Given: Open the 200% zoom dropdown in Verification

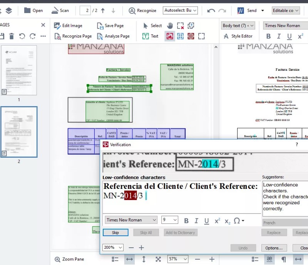Looking at the screenshot, I should (113, 248).
